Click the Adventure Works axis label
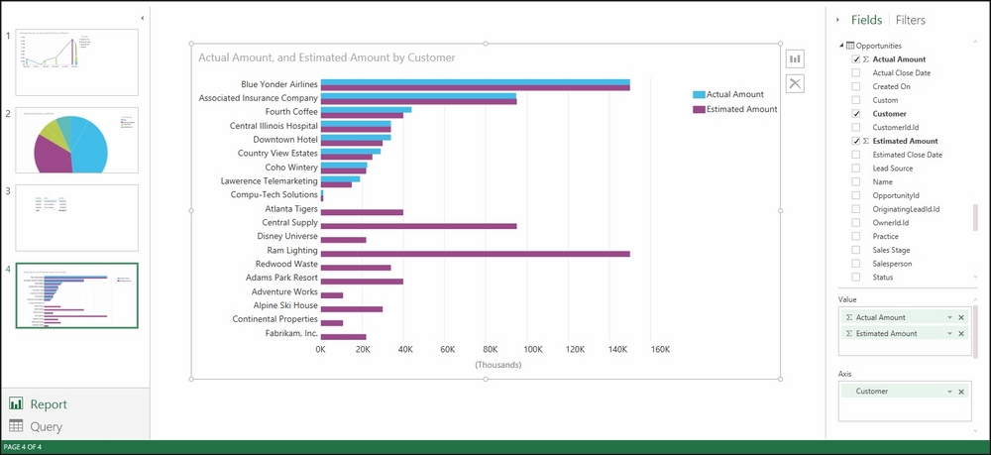Image resolution: width=991 pixels, height=455 pixels. click(x=284, y=292)
